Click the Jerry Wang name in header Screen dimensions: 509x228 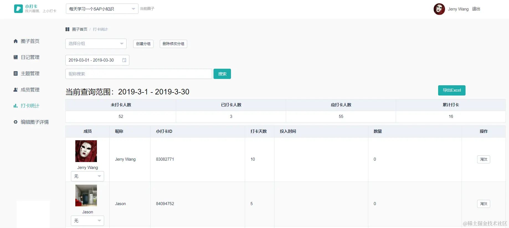pos(458,9)
